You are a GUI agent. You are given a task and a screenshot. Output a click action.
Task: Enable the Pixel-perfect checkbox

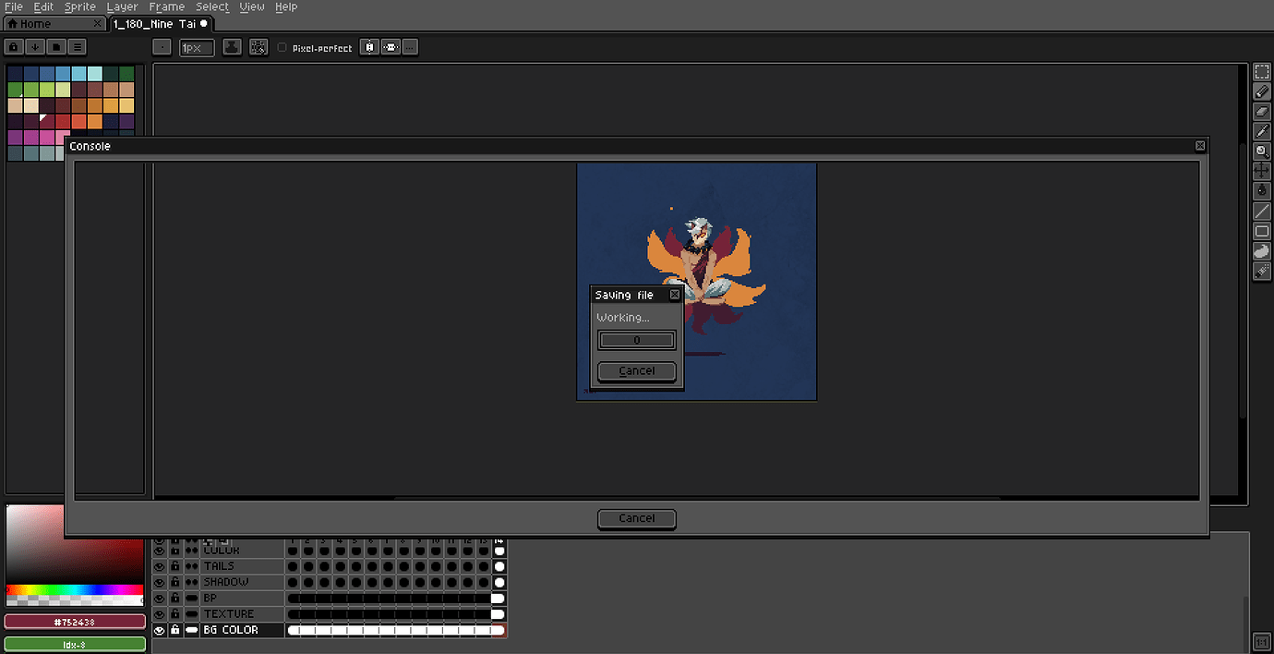(282, 48)
